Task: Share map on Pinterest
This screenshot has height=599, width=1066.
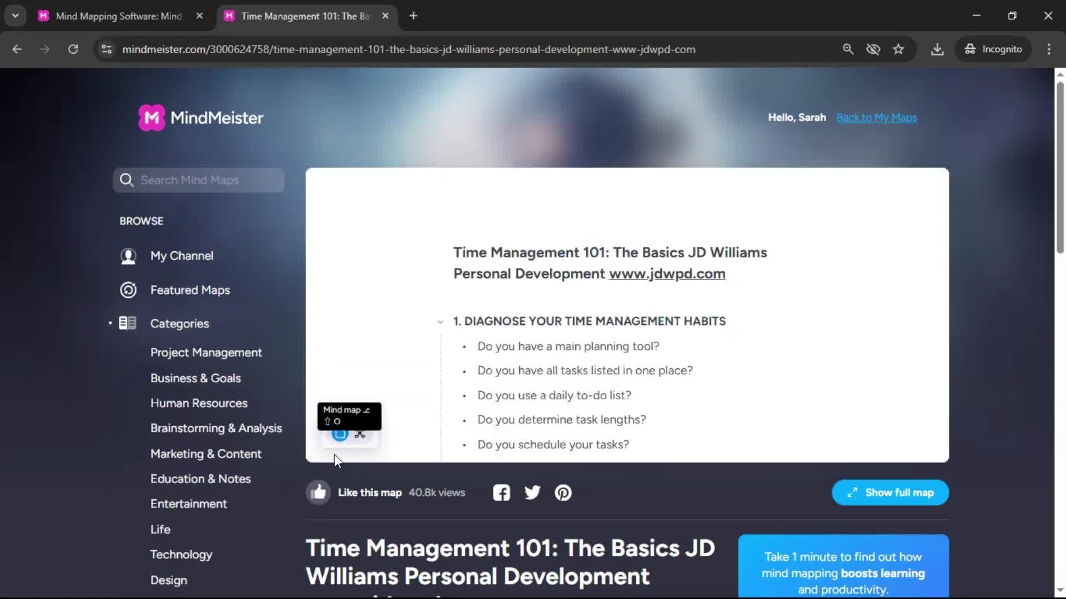Action: 564,493
